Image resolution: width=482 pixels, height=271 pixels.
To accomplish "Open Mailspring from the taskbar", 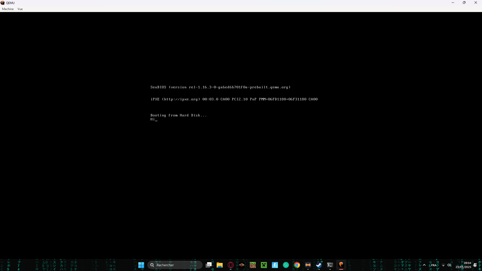I will pos(308,265).
